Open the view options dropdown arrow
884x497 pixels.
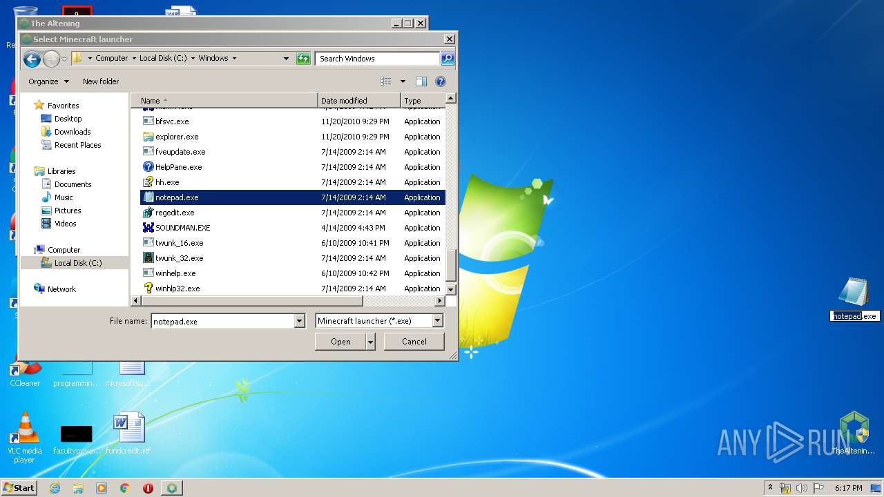[x=403, y=81]
